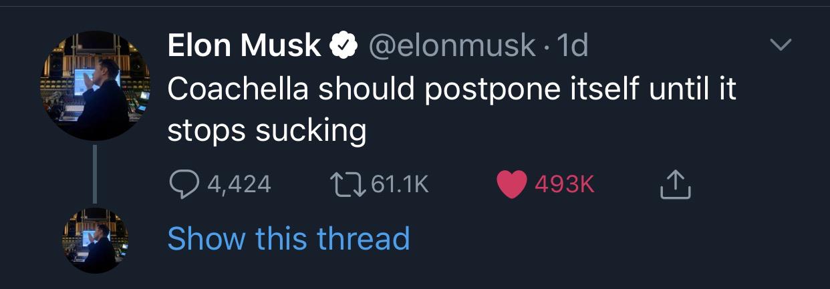Viewport: 830px width, 289px height.
Task: Click the word Coachella in the tweet
Action: coord(237,89)
